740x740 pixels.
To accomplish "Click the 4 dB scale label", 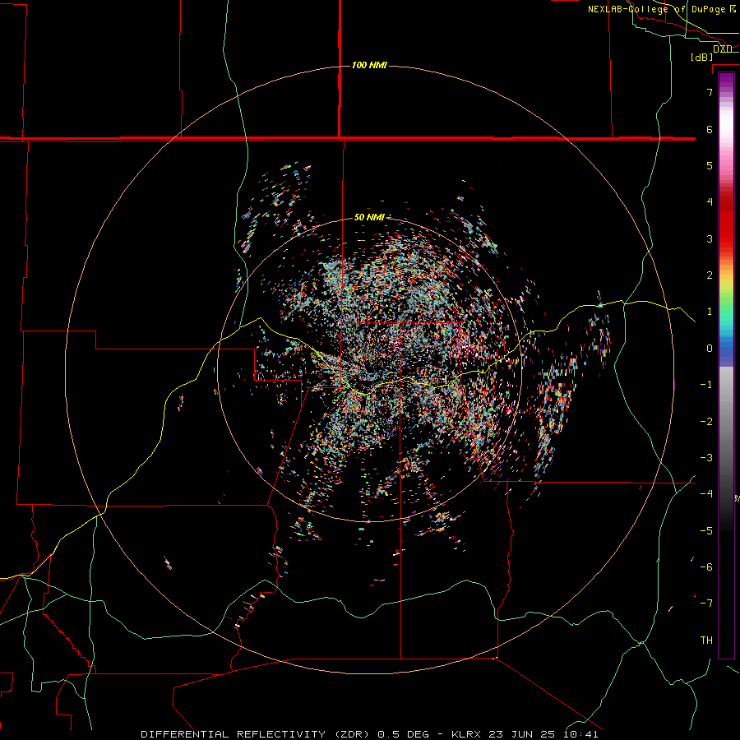I will coord(710,202).
